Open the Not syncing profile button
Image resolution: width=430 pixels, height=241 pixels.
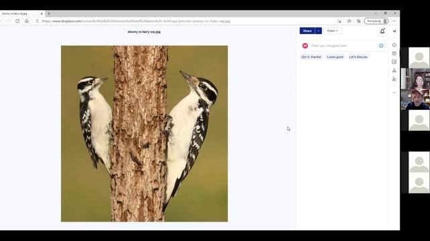click(376, 21)
